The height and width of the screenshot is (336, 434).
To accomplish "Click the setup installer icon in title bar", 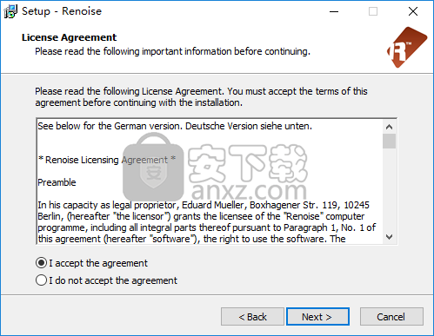I will (x=10, y=11).
